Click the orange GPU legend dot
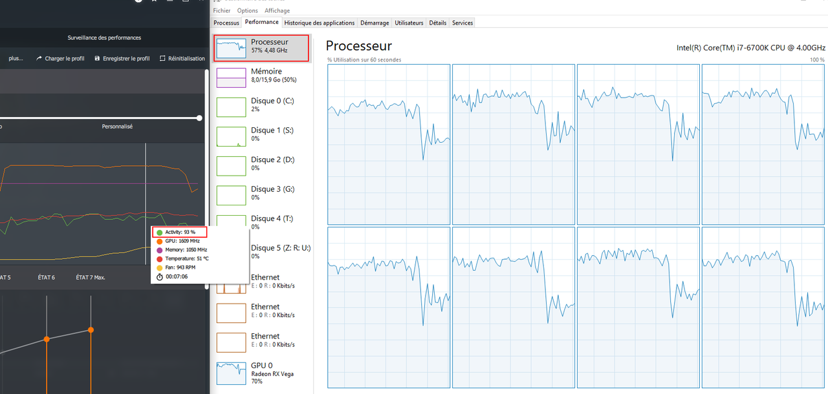 coord(159,241)
